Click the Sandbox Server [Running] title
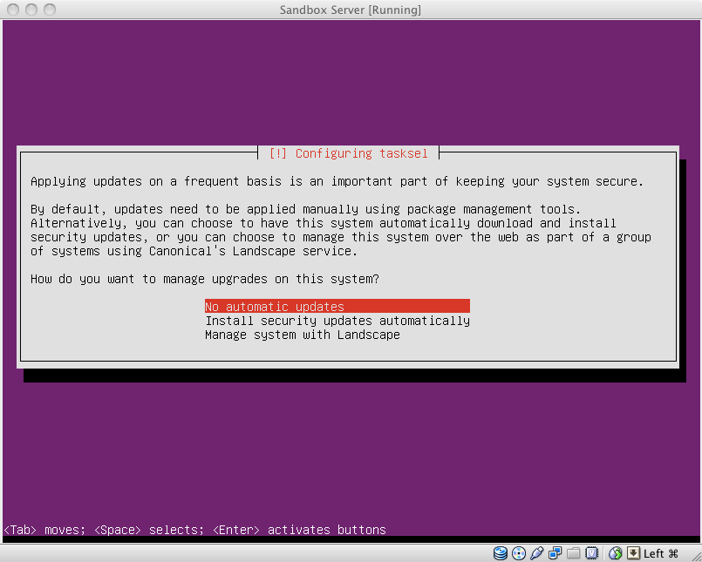702x562 pixels. coord(350,10)
